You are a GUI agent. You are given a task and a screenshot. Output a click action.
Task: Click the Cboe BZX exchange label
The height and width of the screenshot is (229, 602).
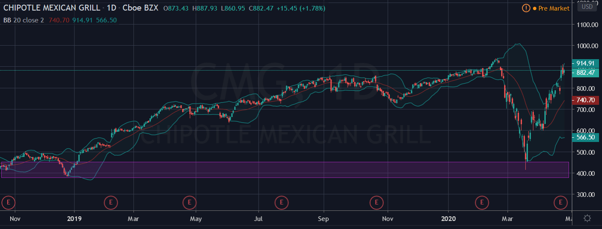(x=141, y=8)
